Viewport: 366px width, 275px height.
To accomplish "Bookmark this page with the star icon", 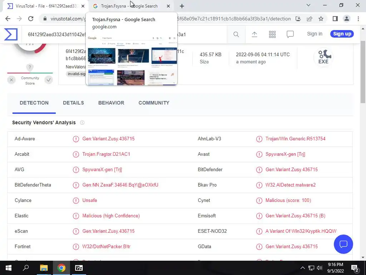I will coord(321,19).
